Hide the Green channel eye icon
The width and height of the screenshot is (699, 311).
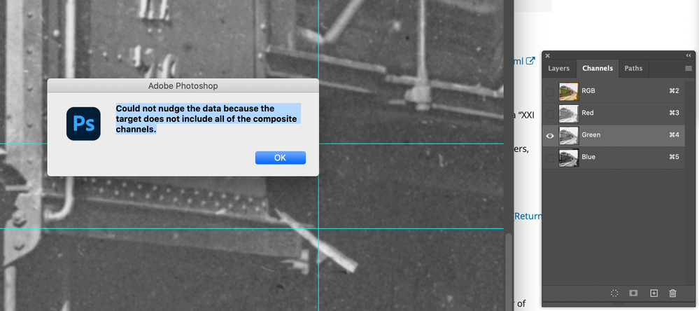(550, 136)
